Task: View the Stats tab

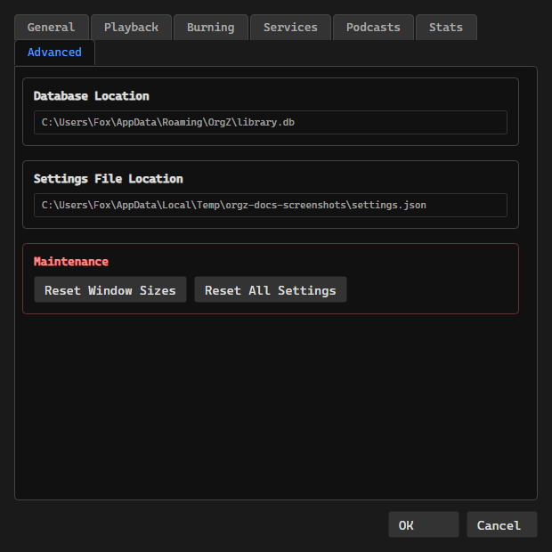Action: point(446,27)
